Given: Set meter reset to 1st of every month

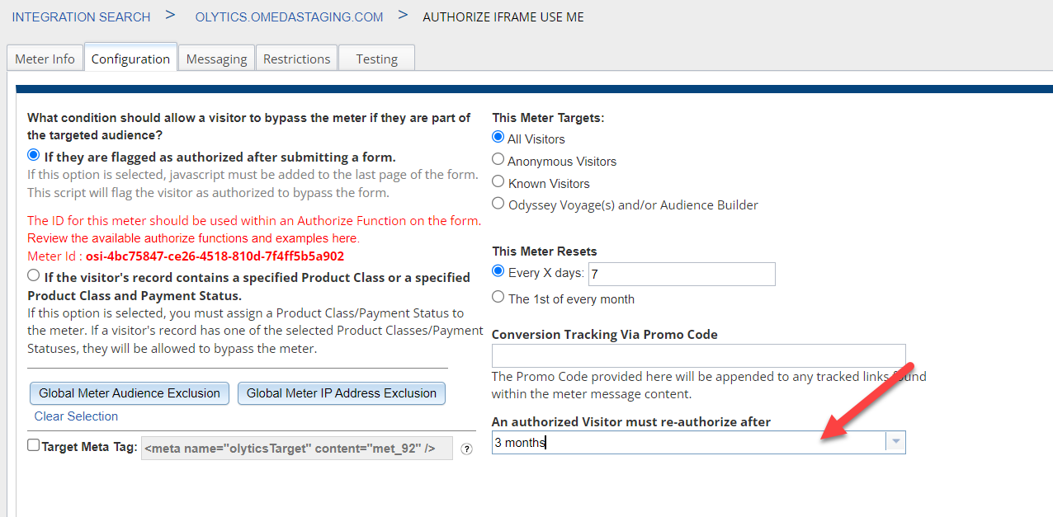Looking at the screenshot, I should [x=498, y=298].
